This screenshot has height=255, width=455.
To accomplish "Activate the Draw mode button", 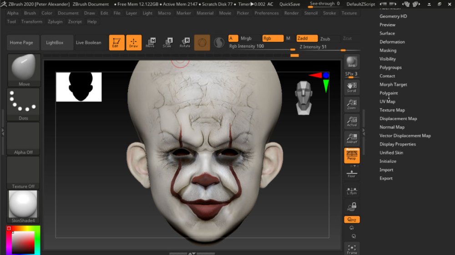I will (134, 43).
